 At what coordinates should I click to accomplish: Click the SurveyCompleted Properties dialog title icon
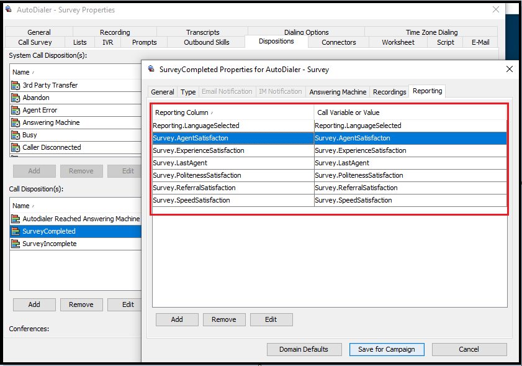[151, 69]
